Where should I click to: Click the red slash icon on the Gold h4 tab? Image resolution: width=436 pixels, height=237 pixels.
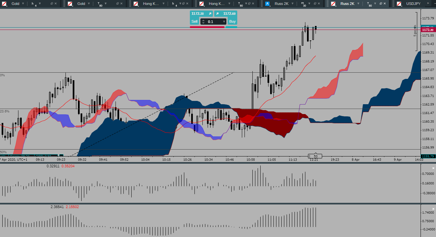pos(4,4)
